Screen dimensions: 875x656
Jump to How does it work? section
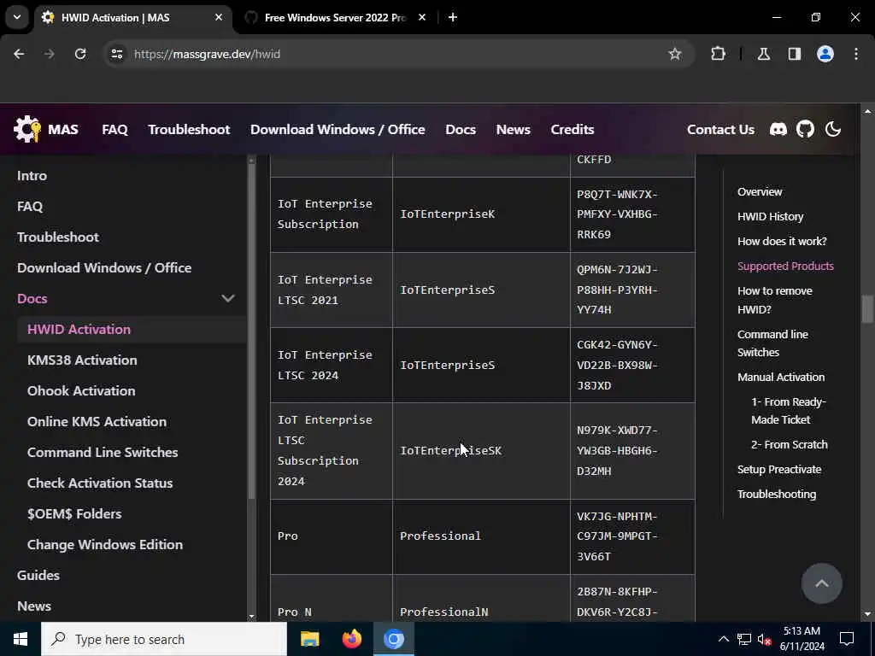point(782,242)
